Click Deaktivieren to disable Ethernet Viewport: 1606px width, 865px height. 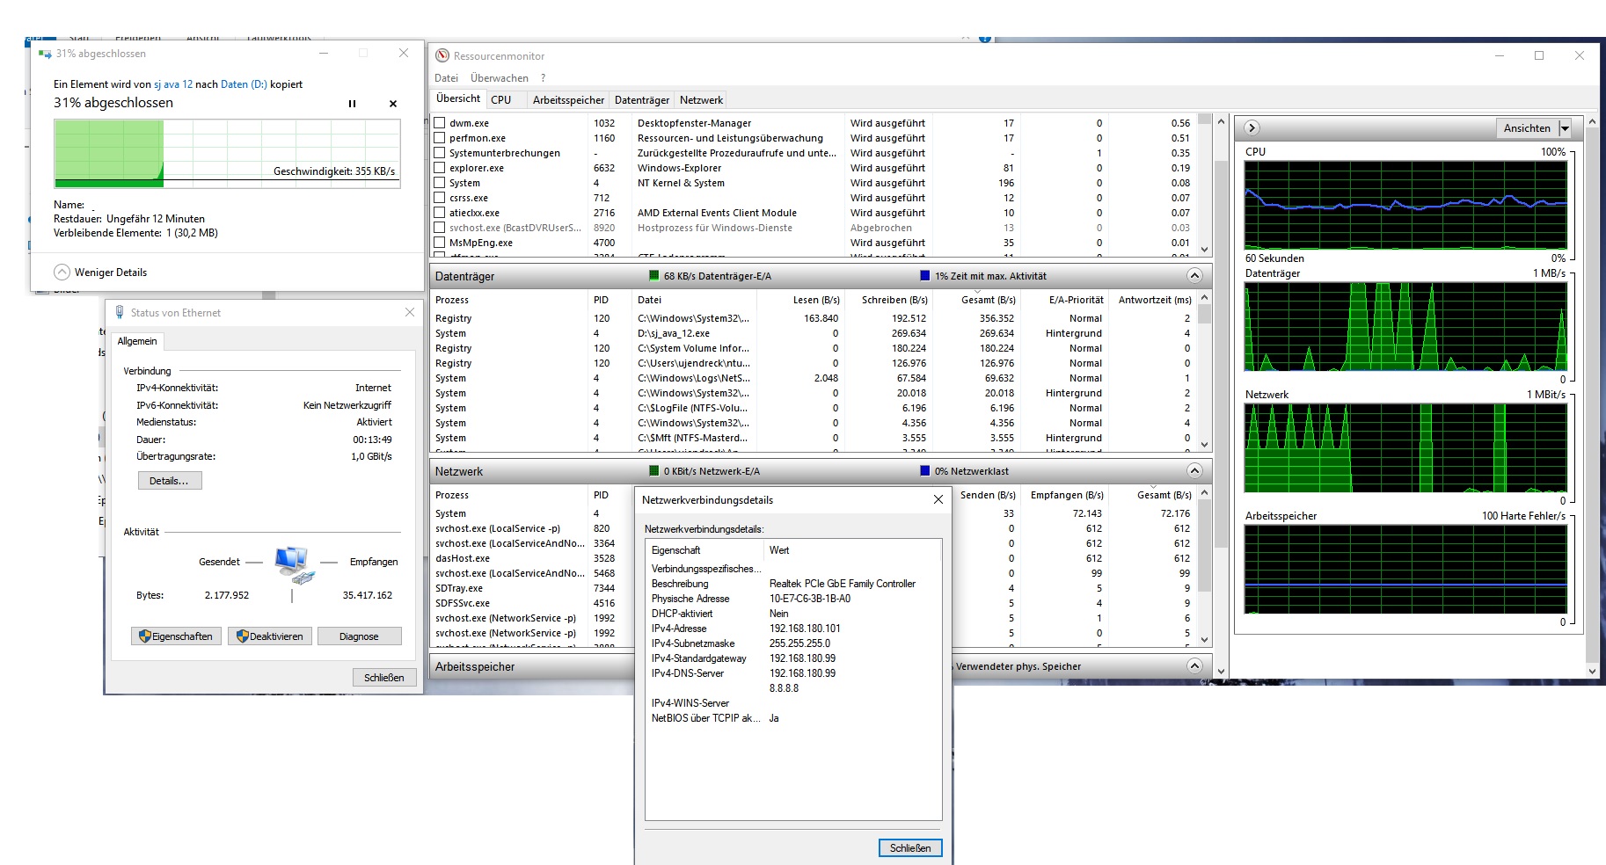270,636
